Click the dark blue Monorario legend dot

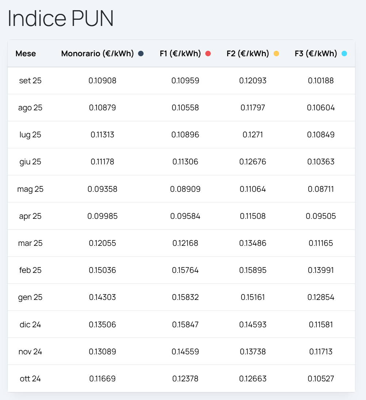click(x=141, y=54)
